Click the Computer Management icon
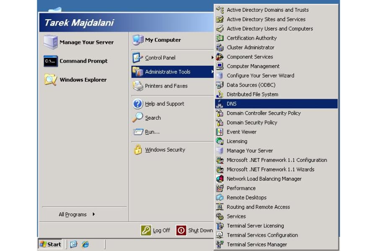 (219, 66)
